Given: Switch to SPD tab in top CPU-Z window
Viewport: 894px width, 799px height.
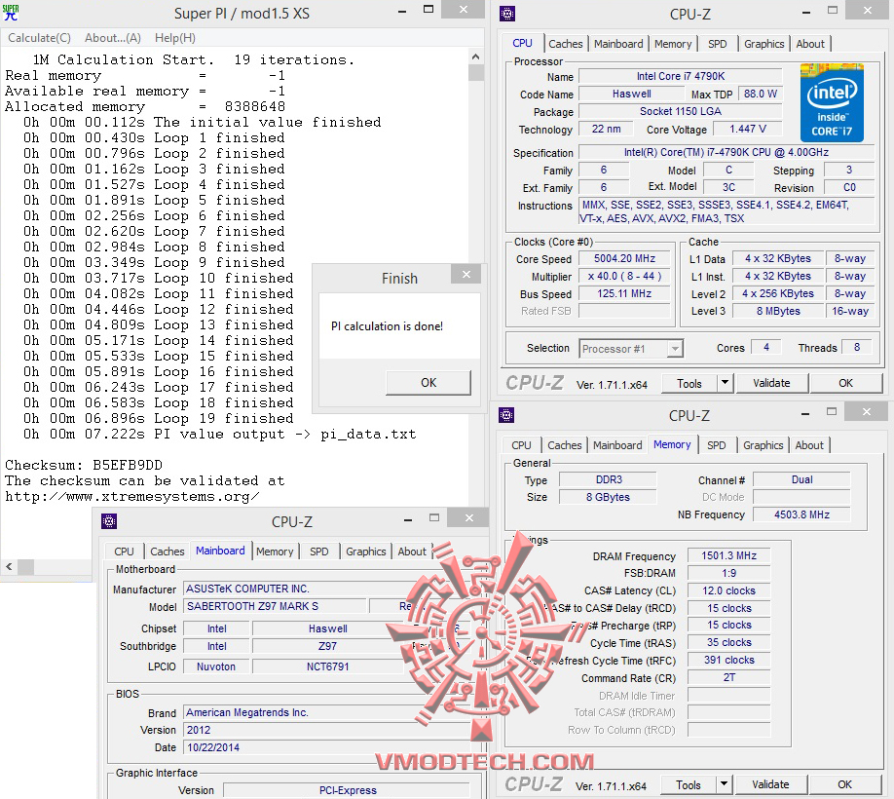Looking at the screenshot, I should click(x=718, y=44).
